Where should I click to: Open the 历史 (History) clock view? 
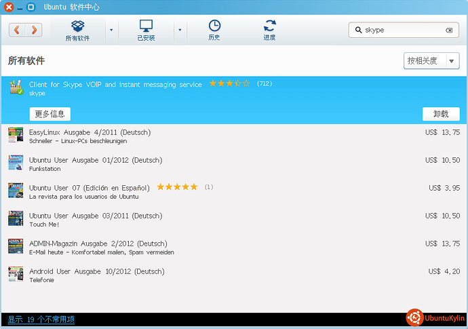(214, 31)
